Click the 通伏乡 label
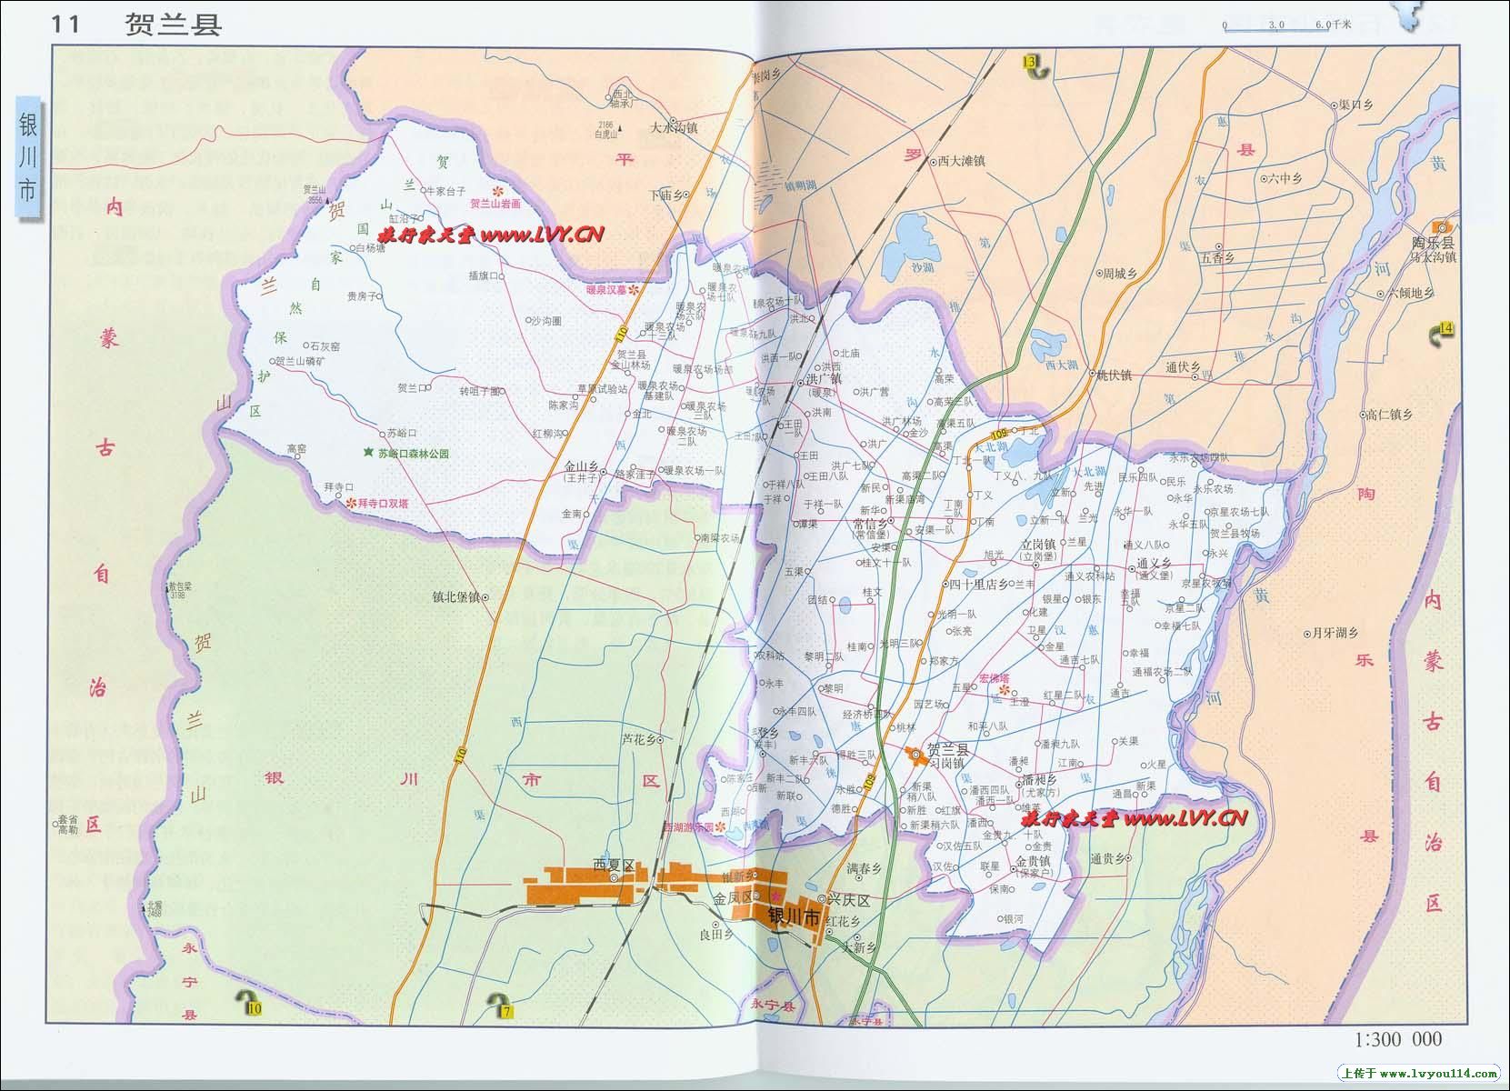The height and width of the screenshot is (1091, 1510). (1183, 367)
